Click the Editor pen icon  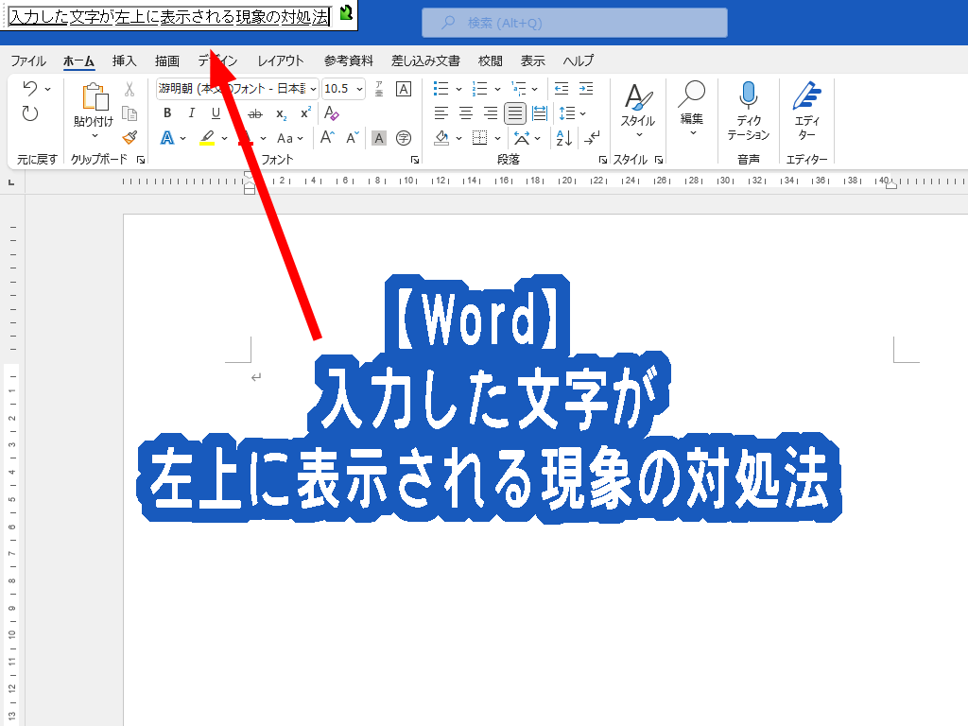(807, 95)
